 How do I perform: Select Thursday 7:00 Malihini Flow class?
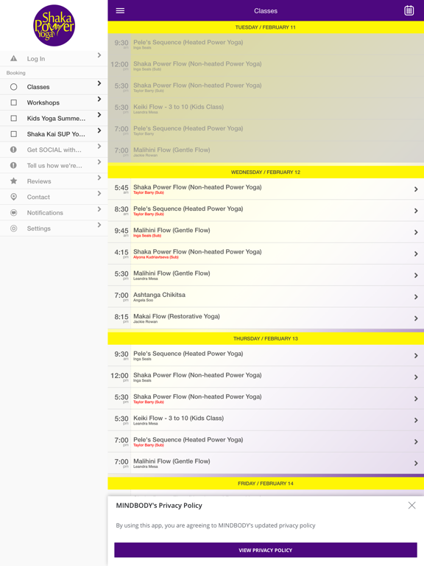(x=266, y=463)
